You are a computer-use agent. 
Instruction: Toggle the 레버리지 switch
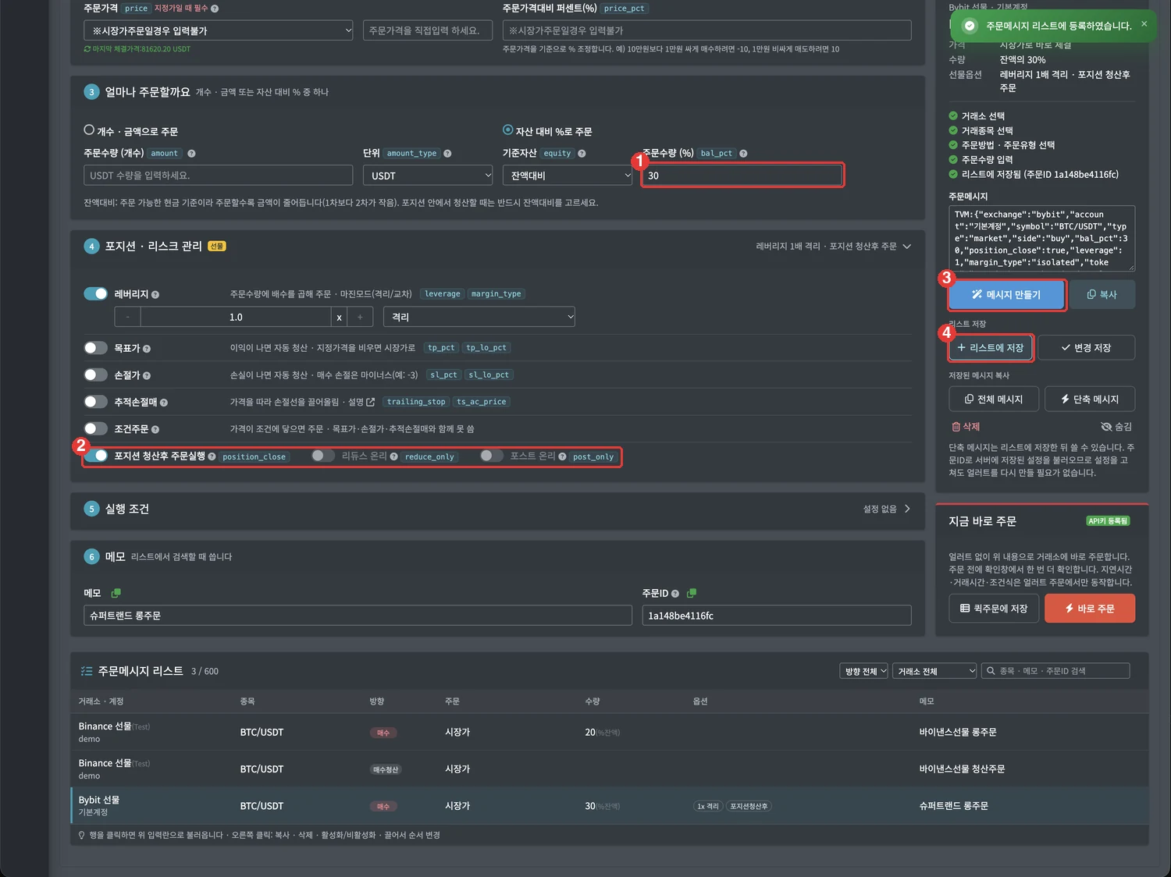(x=95, y=294)
